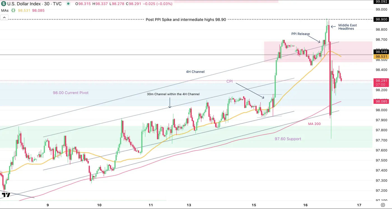The width and height of the screenshot is (392, 209).
Task: Click the 99.000 price axis tick
Action: click(381, 9)
